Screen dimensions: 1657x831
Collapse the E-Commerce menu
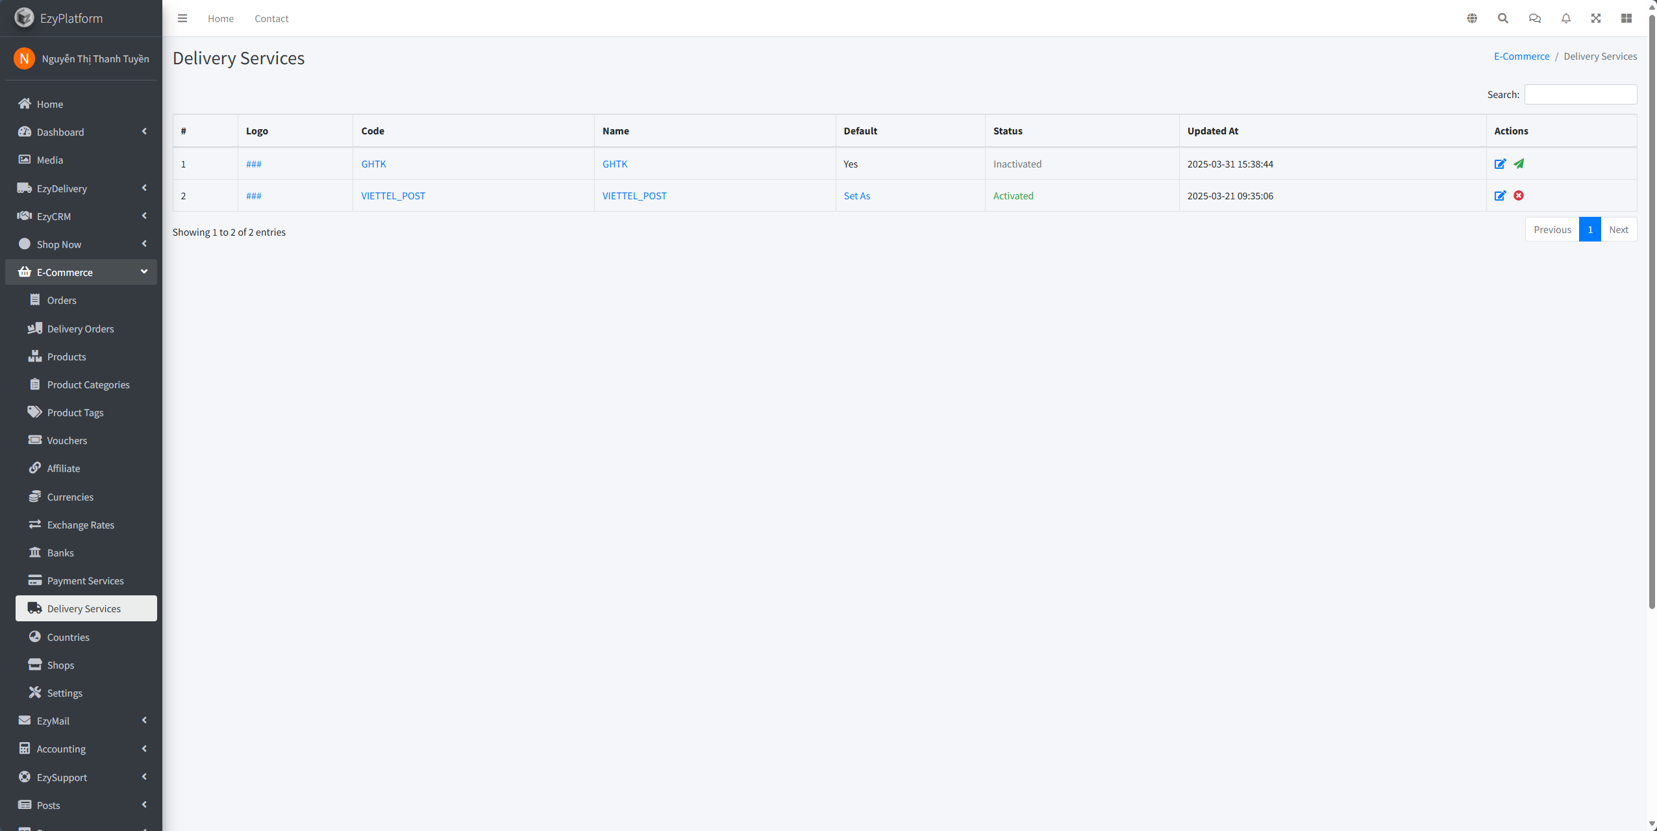[81, 272]
